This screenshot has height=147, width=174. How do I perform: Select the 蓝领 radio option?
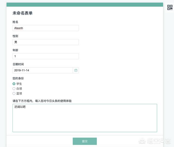click(14, 93)
